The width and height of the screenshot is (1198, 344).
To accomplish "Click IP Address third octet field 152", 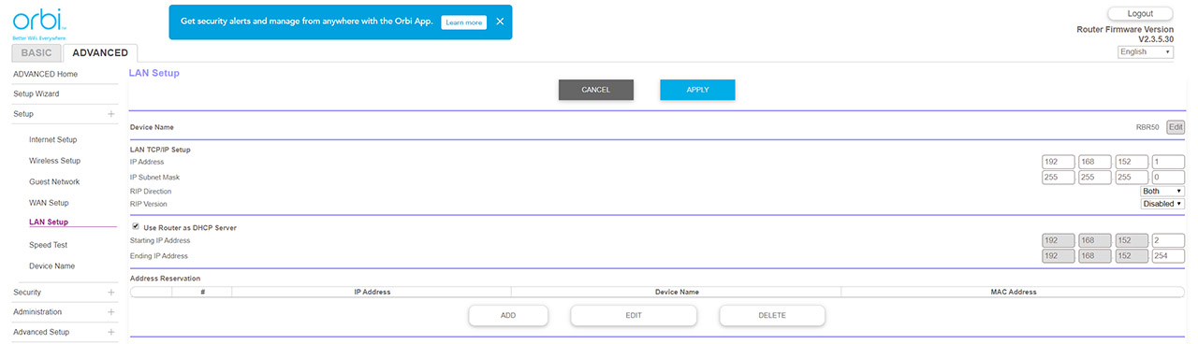I will click(1132, 162).
